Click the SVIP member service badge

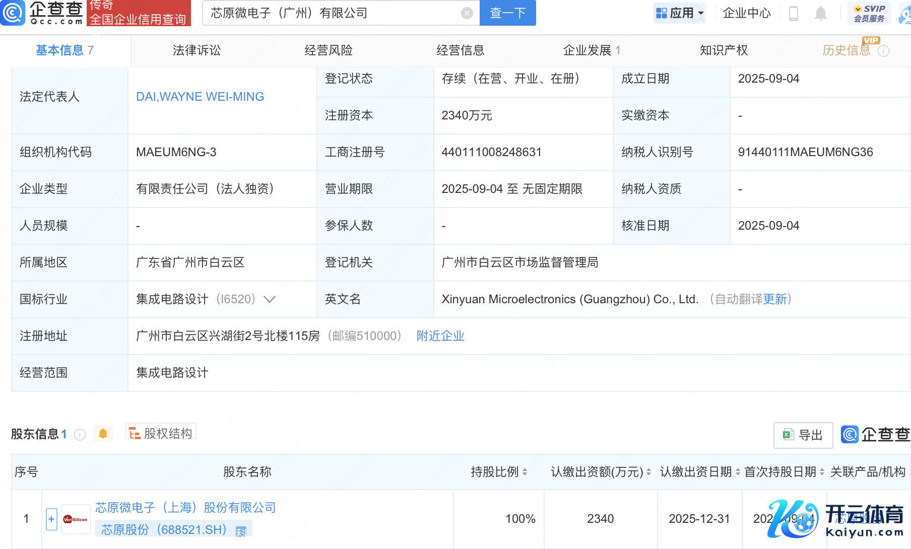[869, 13]
